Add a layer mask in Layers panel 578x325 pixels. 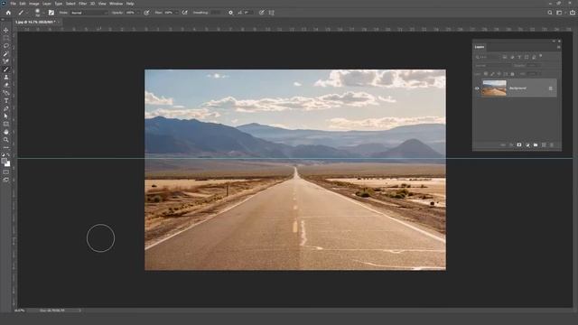click(x=519, y=144)
